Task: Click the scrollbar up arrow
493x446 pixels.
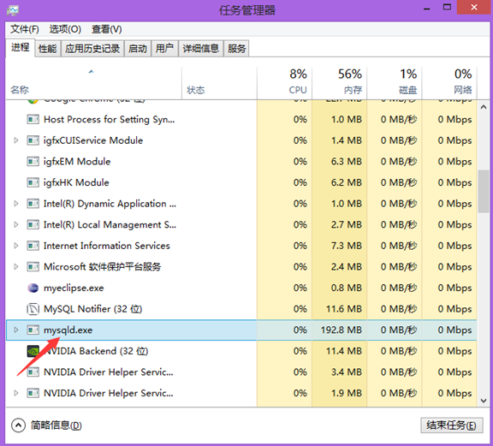Action: click(x=484, y=107)
